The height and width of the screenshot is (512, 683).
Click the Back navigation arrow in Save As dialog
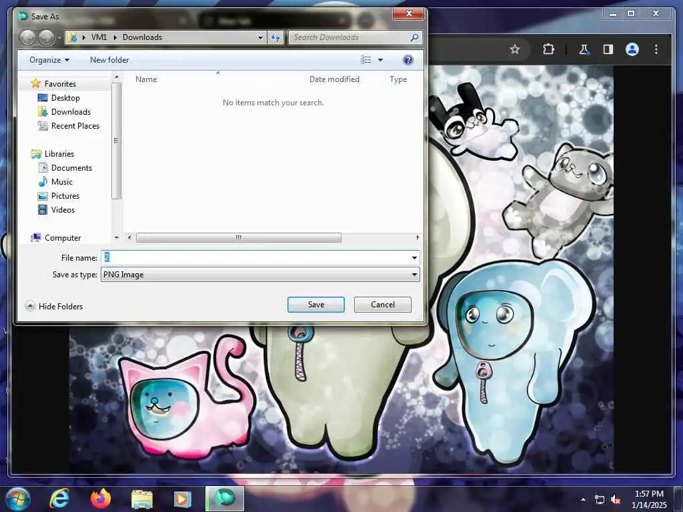28,38
